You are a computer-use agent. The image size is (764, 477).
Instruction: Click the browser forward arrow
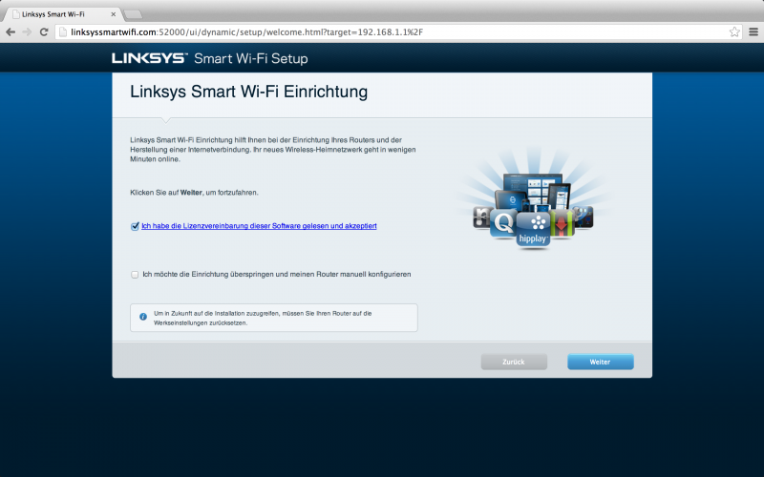(28, 32)
